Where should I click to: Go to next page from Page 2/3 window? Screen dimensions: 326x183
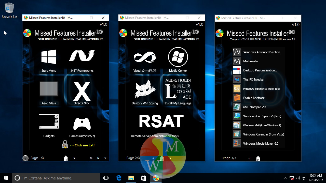click(x=170, y=158)
